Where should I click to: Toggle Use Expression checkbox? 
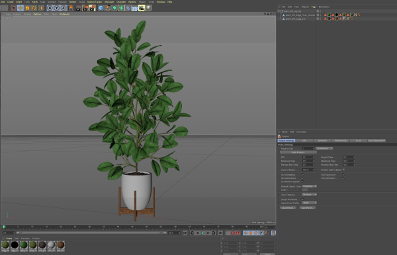343,175
